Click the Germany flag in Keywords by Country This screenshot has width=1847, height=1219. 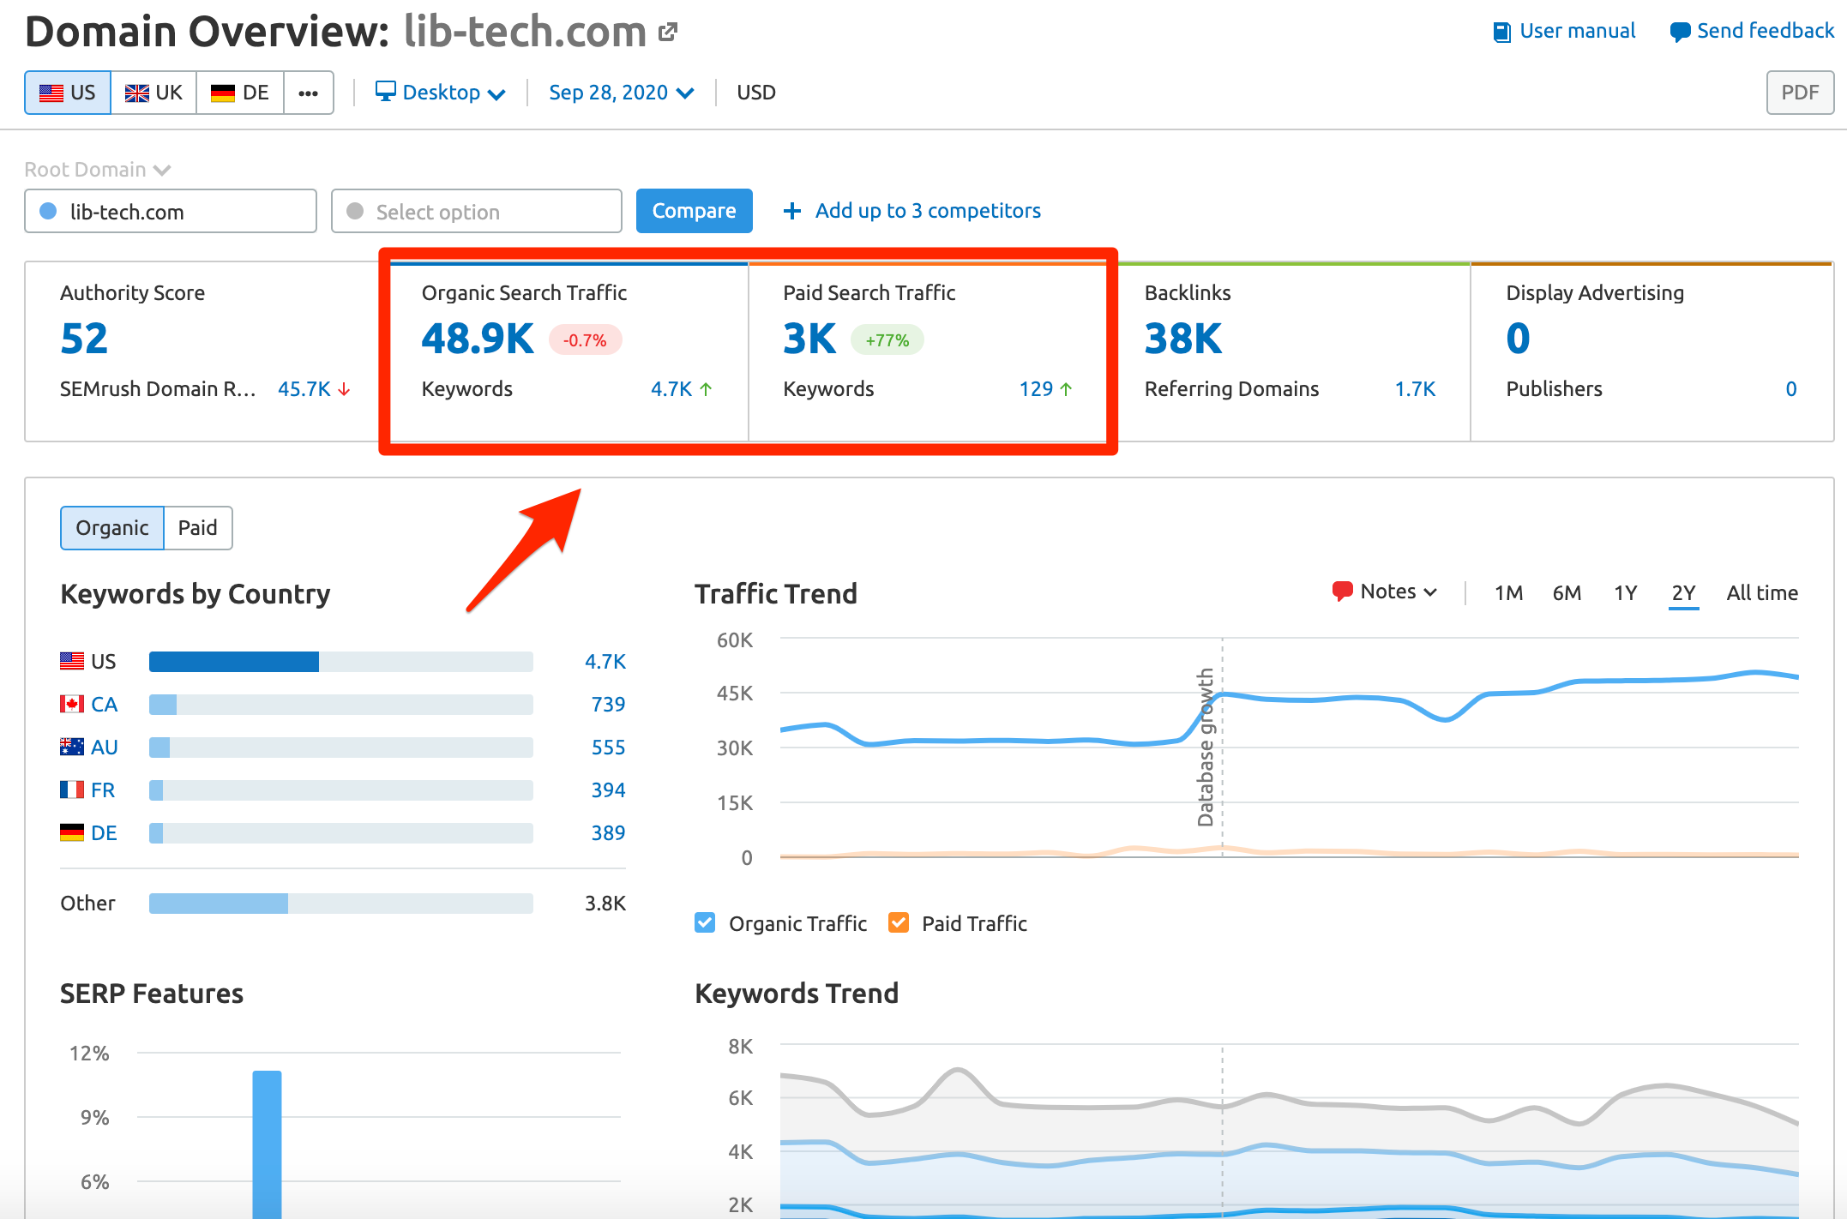[72, 832]
